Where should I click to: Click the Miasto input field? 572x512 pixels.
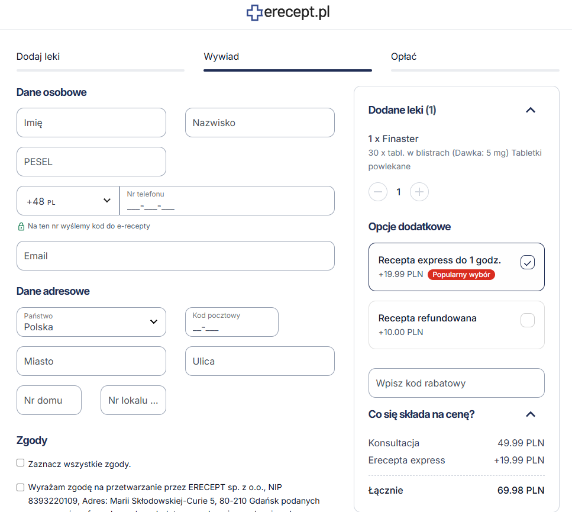click(91, 361)
